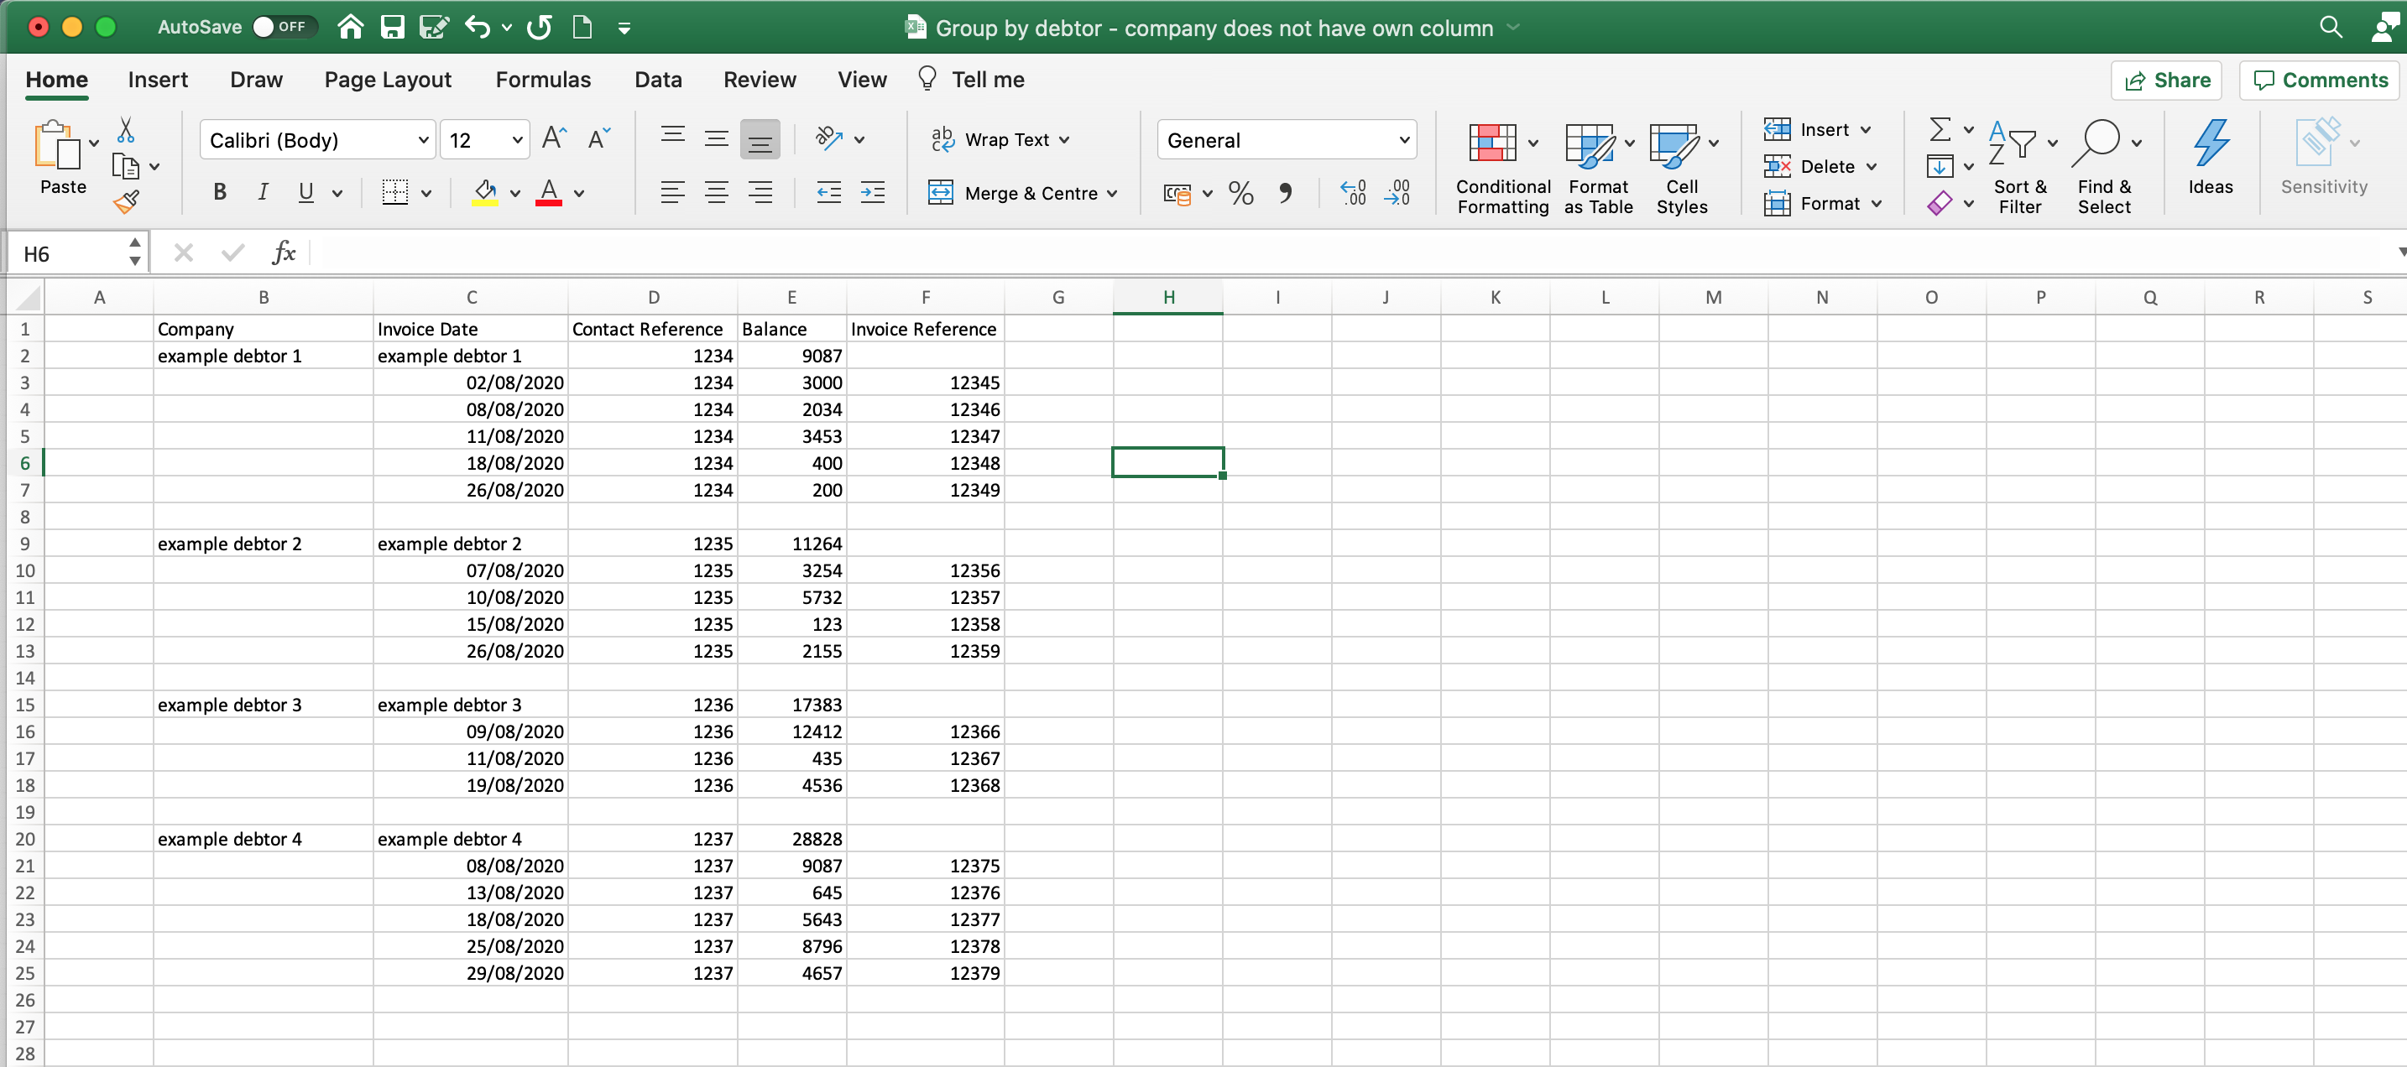Click the Select All corner triangle
The image size is (2407, 1067).
pos(26,297)
